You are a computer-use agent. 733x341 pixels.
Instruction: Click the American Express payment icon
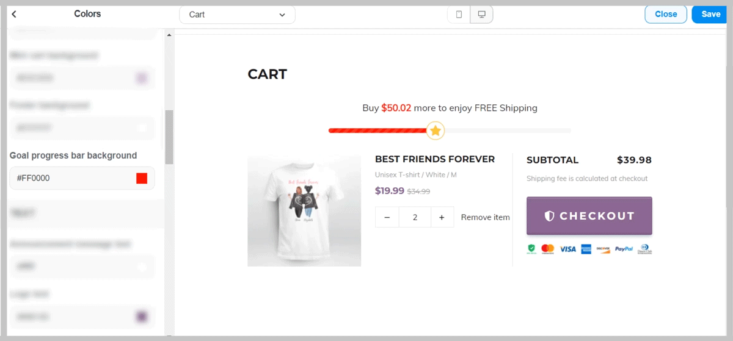[x=586, y=249]
